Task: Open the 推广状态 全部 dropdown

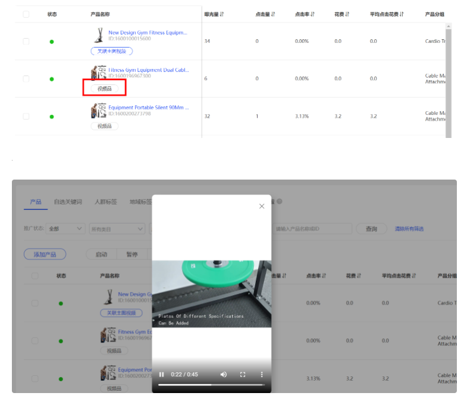Action: 66,228
